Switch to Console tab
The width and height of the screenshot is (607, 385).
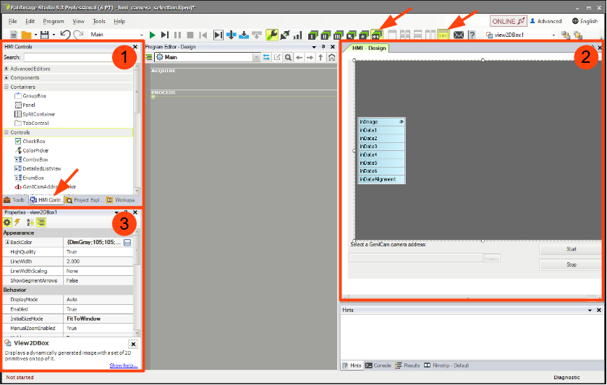pyautogui.click(x=378, y=365)
